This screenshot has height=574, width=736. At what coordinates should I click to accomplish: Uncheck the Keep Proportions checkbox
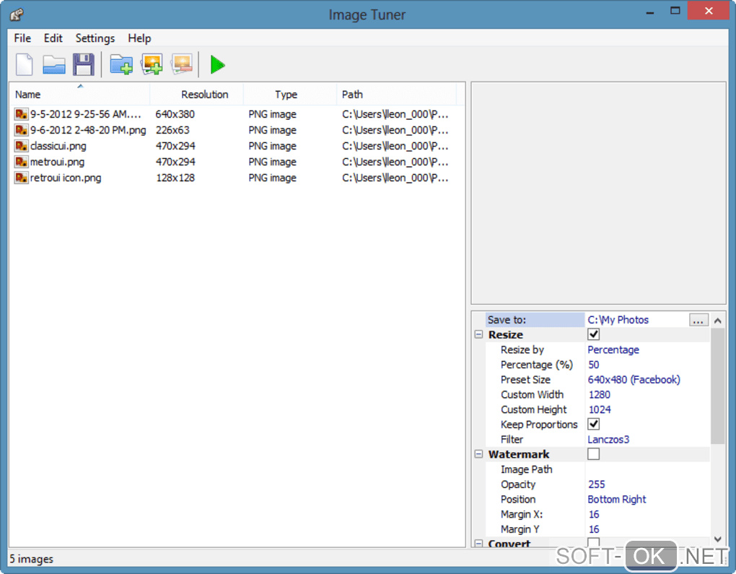click(x=594, y=425)
